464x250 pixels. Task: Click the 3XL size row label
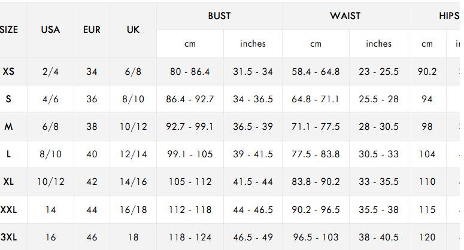[x=8, y=237]
